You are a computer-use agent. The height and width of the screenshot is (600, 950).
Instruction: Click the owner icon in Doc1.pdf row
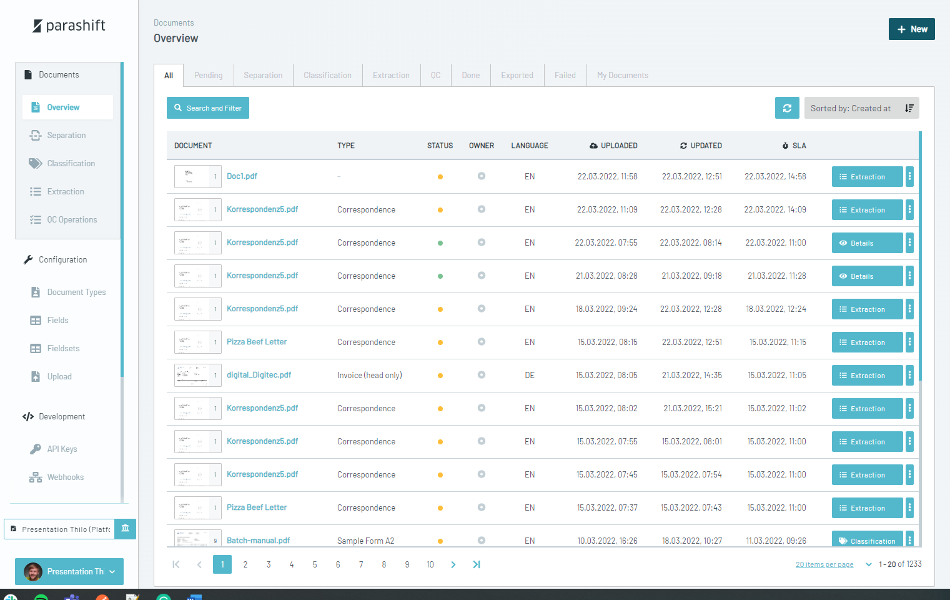482,176
